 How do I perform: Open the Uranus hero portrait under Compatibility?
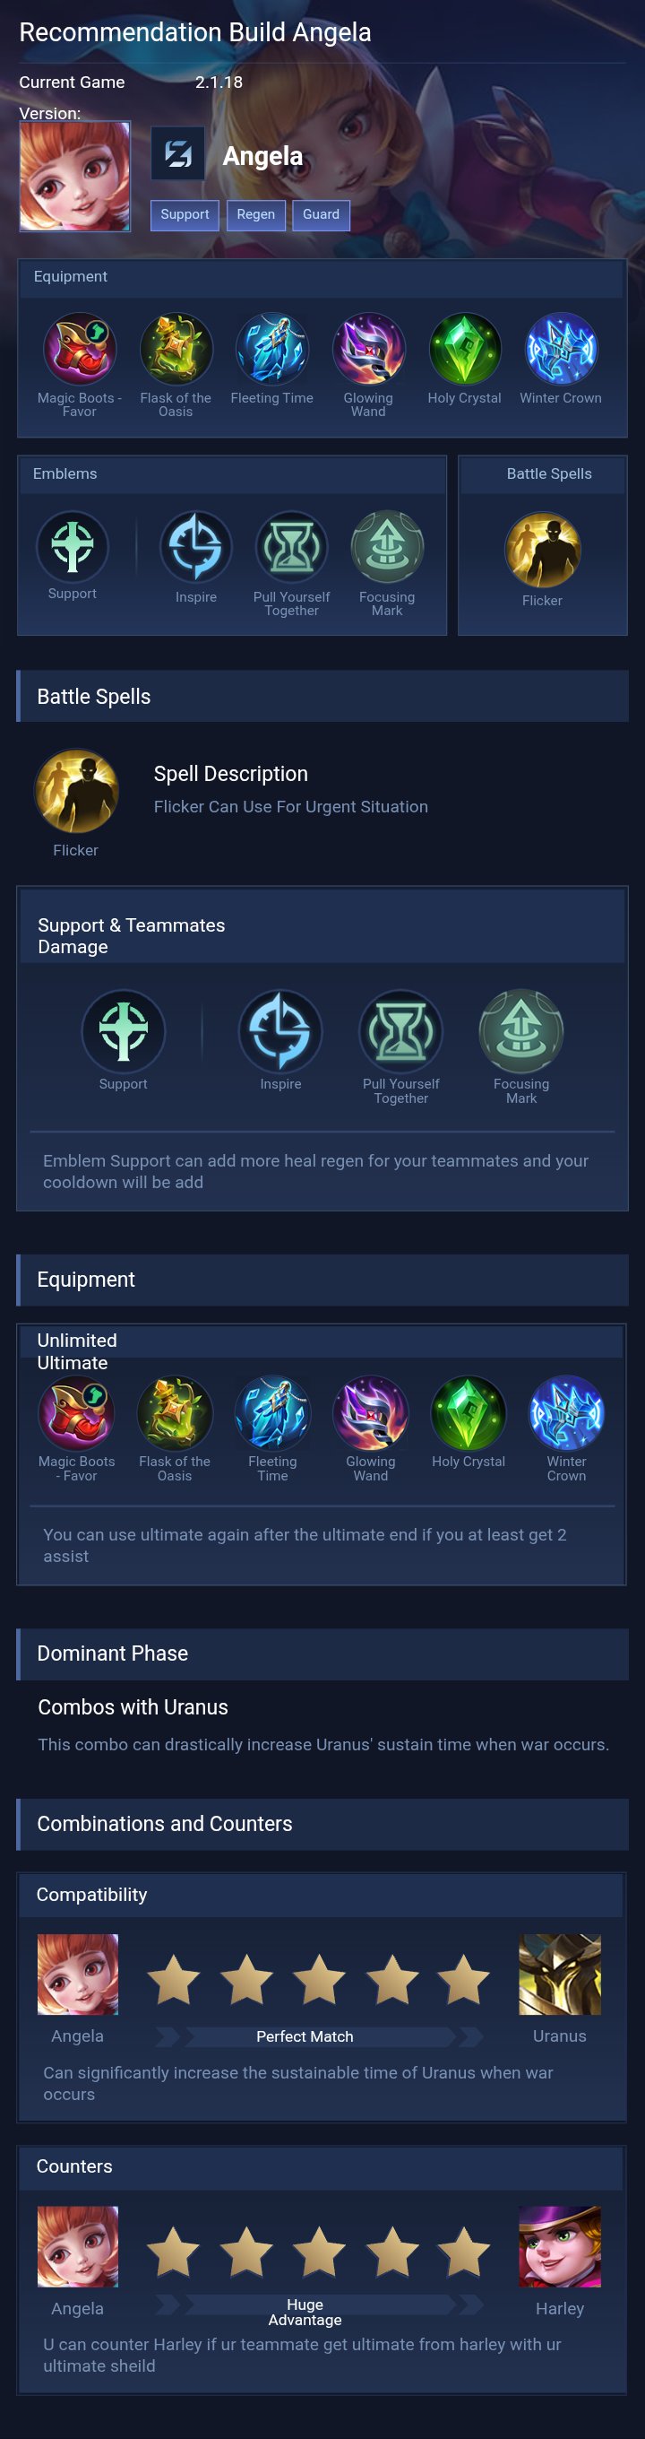[560, 1975]
